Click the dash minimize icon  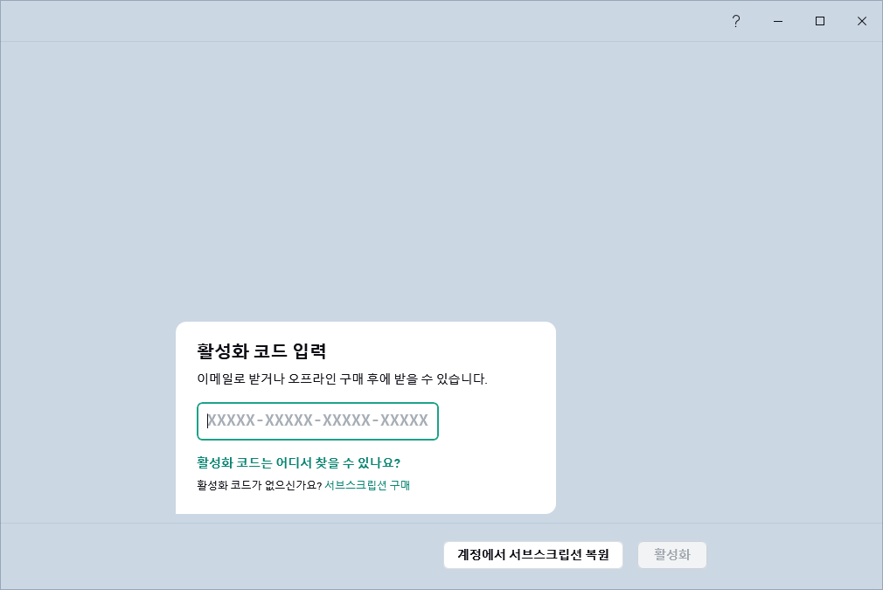[778, 21]
